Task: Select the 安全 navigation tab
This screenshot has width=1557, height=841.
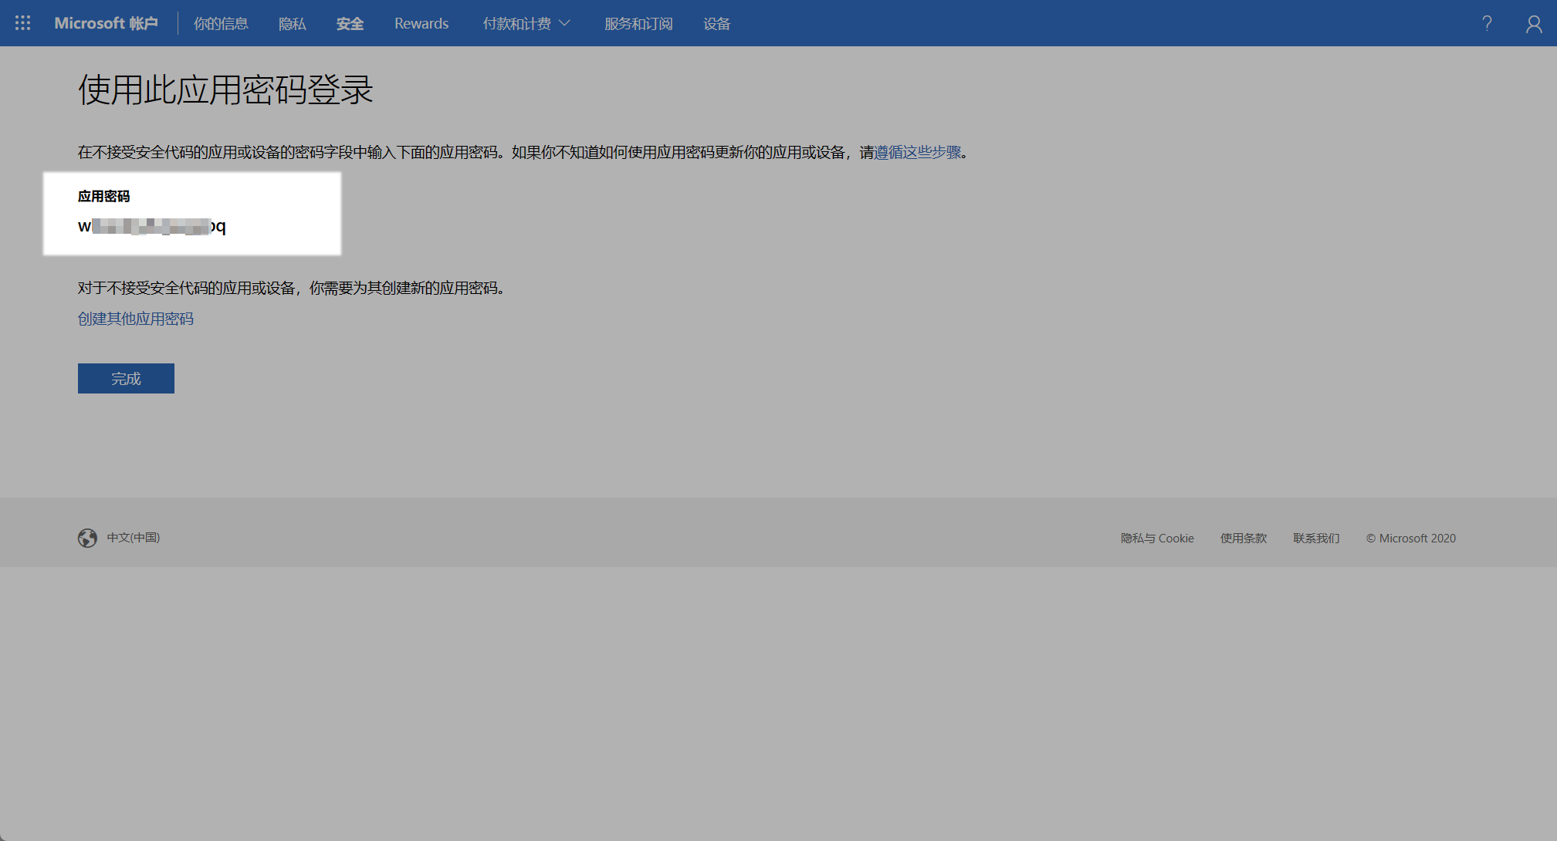Action: 350,24
